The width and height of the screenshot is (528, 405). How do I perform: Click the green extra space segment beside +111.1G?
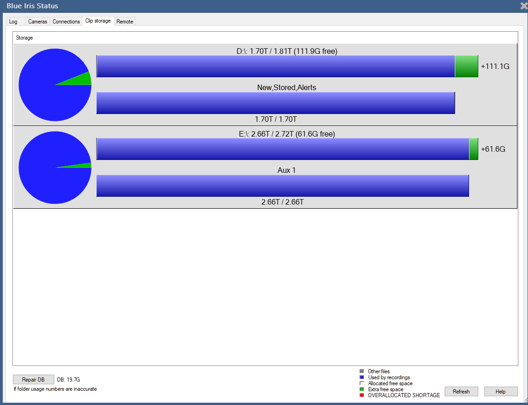(466, 66)
